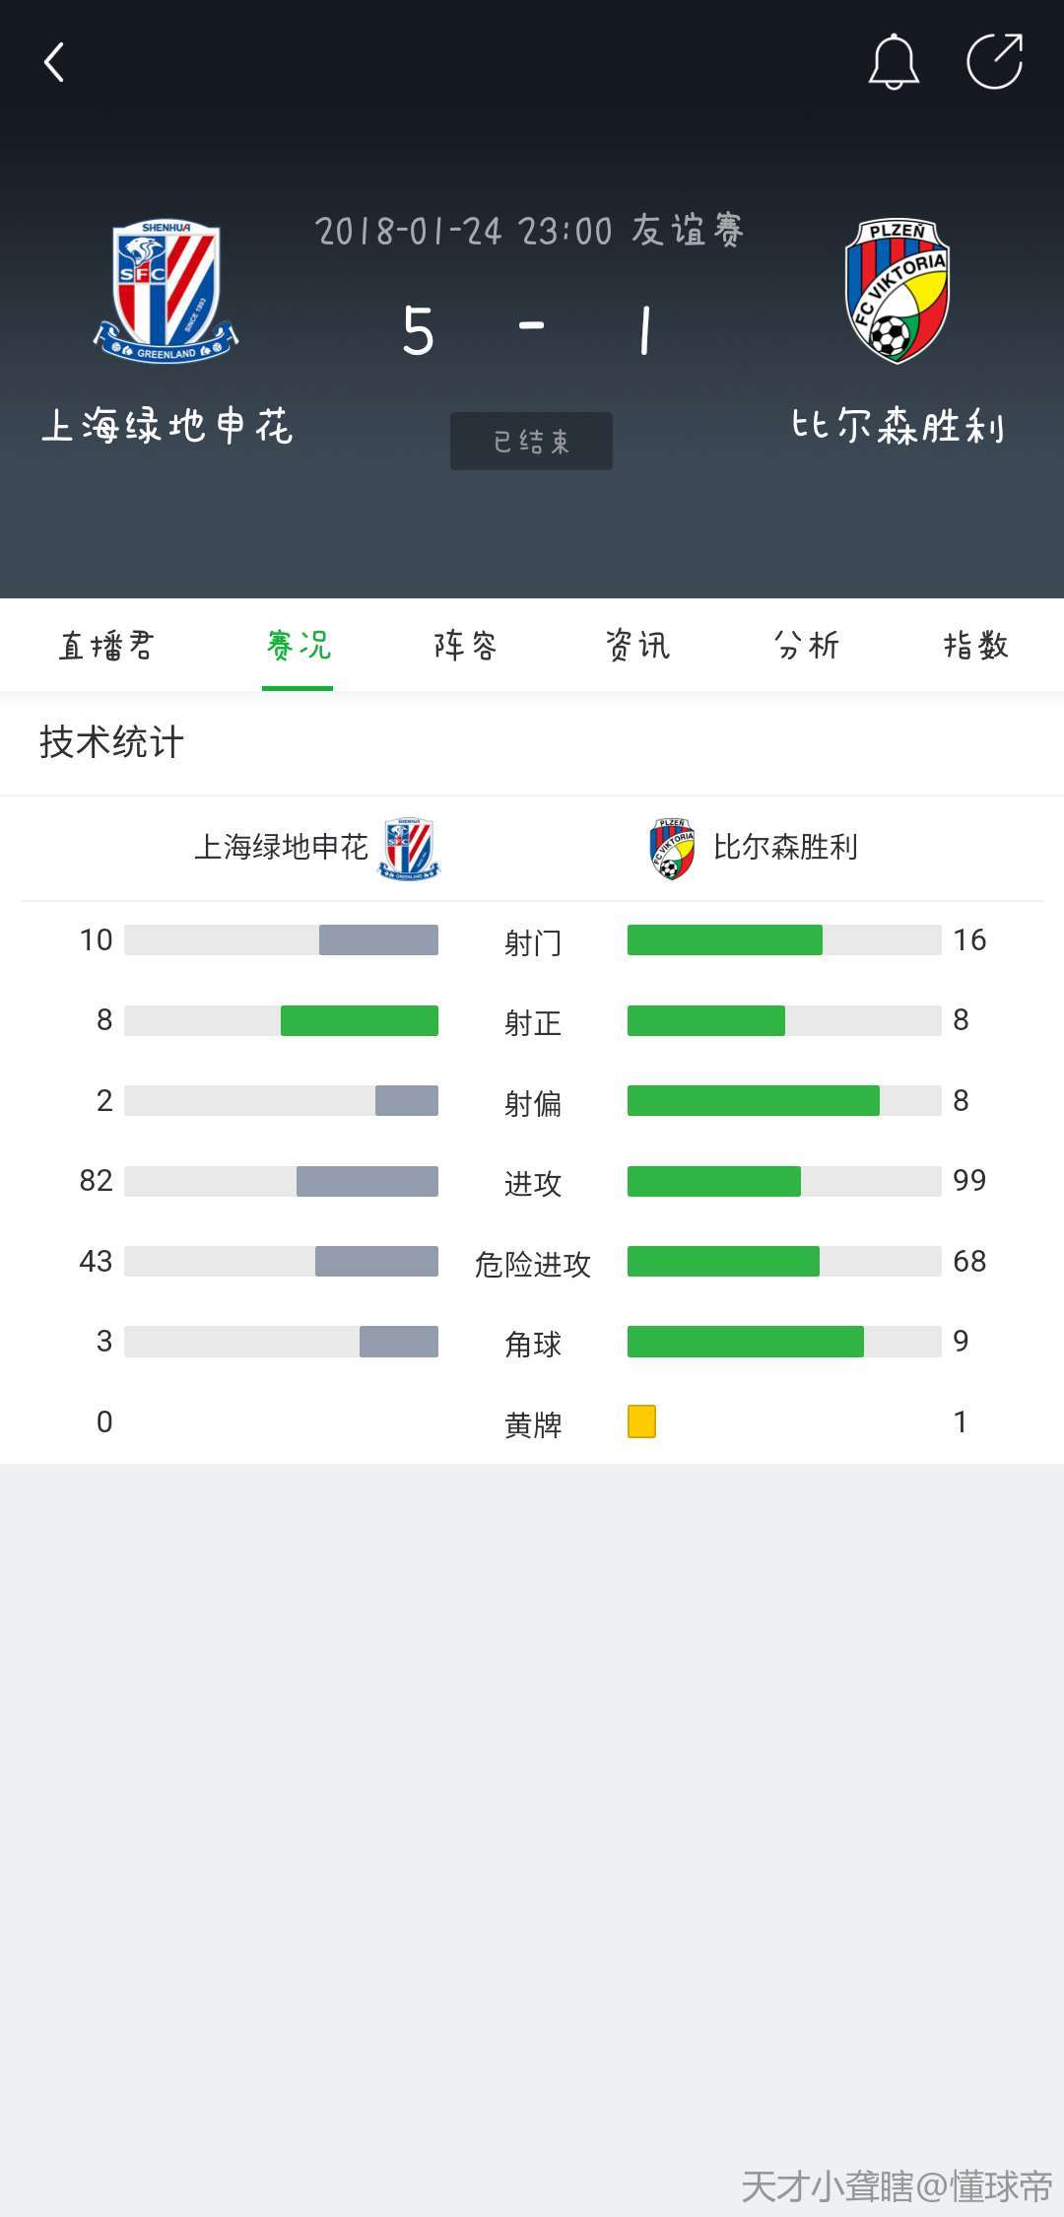This screenshot has width=1064, height=2217.
Task: Select the 赛况 tab
Action: 298,646
